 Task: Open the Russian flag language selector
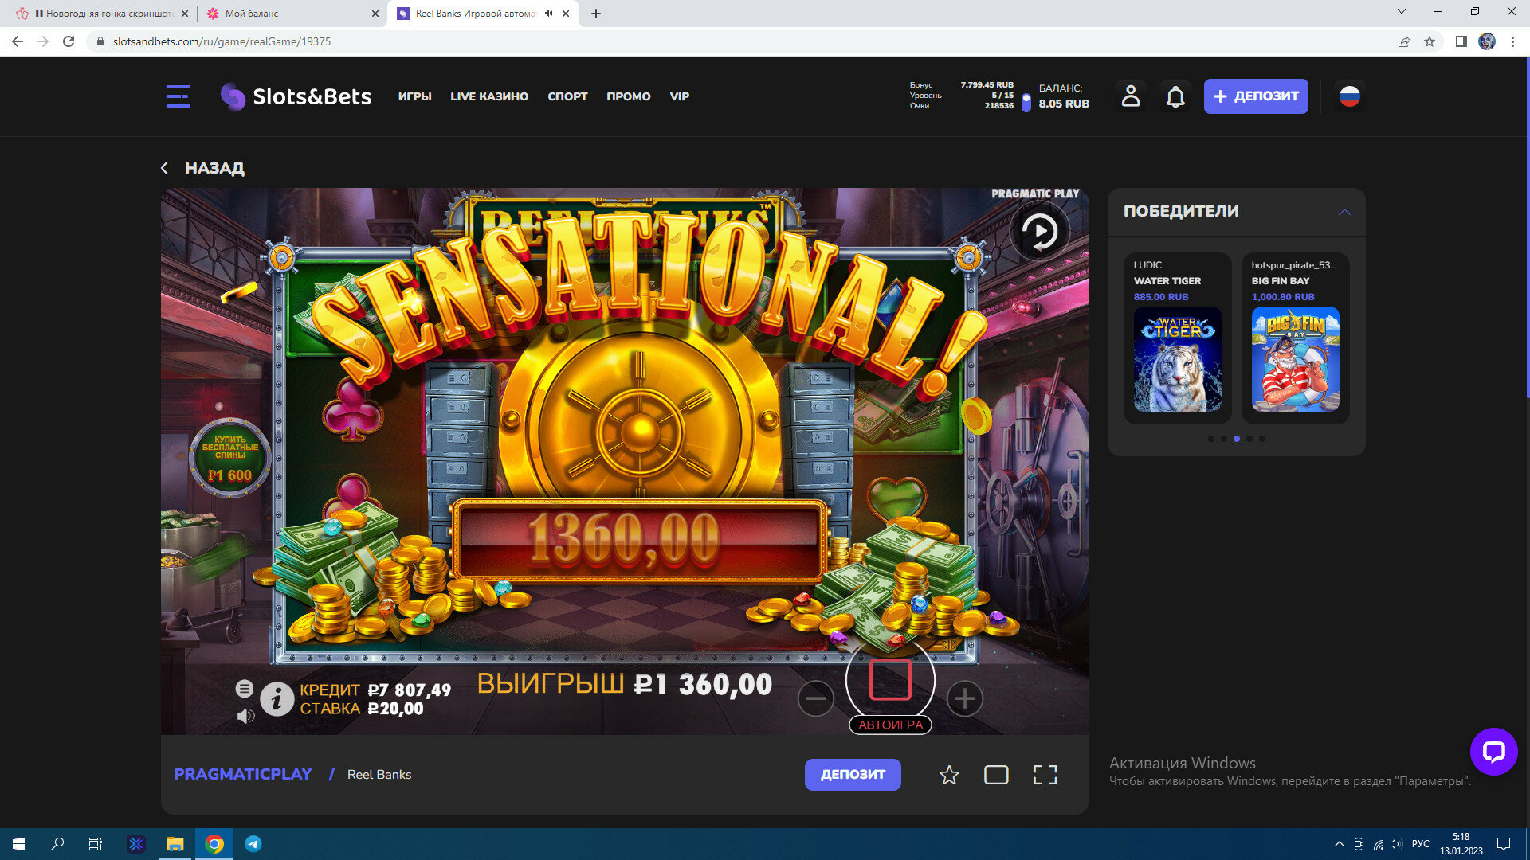click(1349, 96)
